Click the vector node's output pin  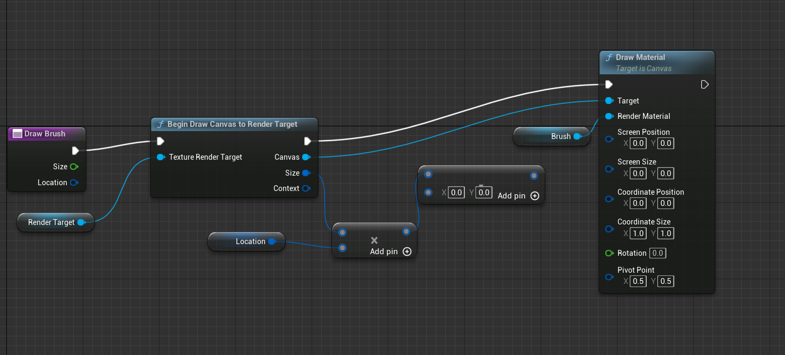(x=534, y=176)
